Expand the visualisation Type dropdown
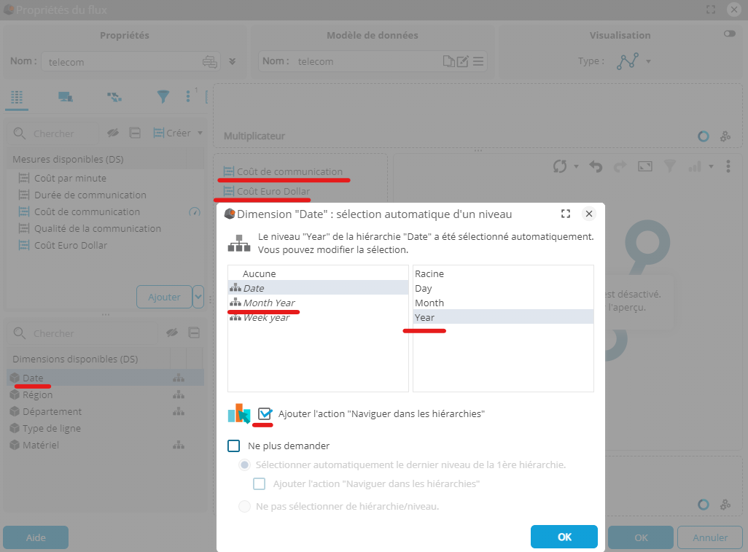748x552 pixels. coord(648,61)
